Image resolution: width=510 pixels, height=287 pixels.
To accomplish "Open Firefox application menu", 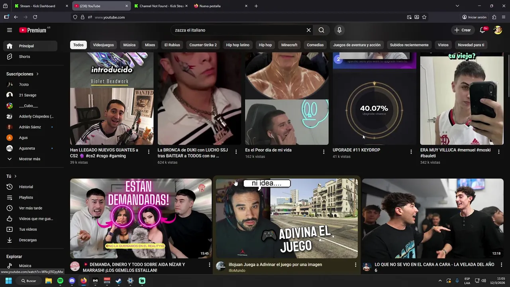I will tap(504, 17).
